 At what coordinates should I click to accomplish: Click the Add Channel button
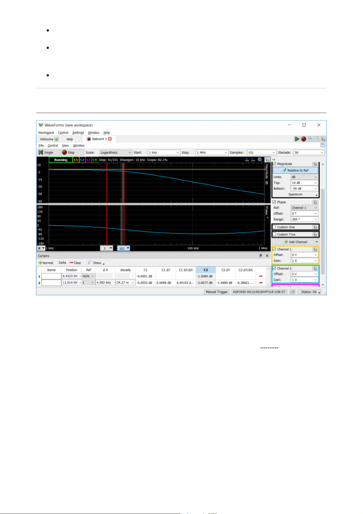[x=295, y=242]
